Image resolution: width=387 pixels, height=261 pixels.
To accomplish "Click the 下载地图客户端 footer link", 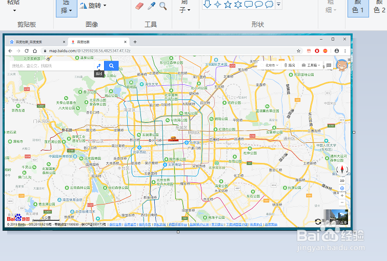I will [237, 225].
